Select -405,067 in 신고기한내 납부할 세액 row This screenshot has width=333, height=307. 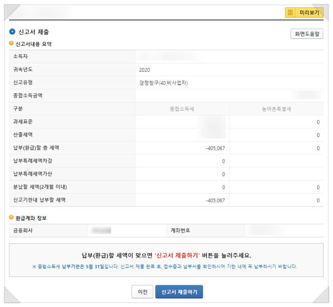[215, 200]
